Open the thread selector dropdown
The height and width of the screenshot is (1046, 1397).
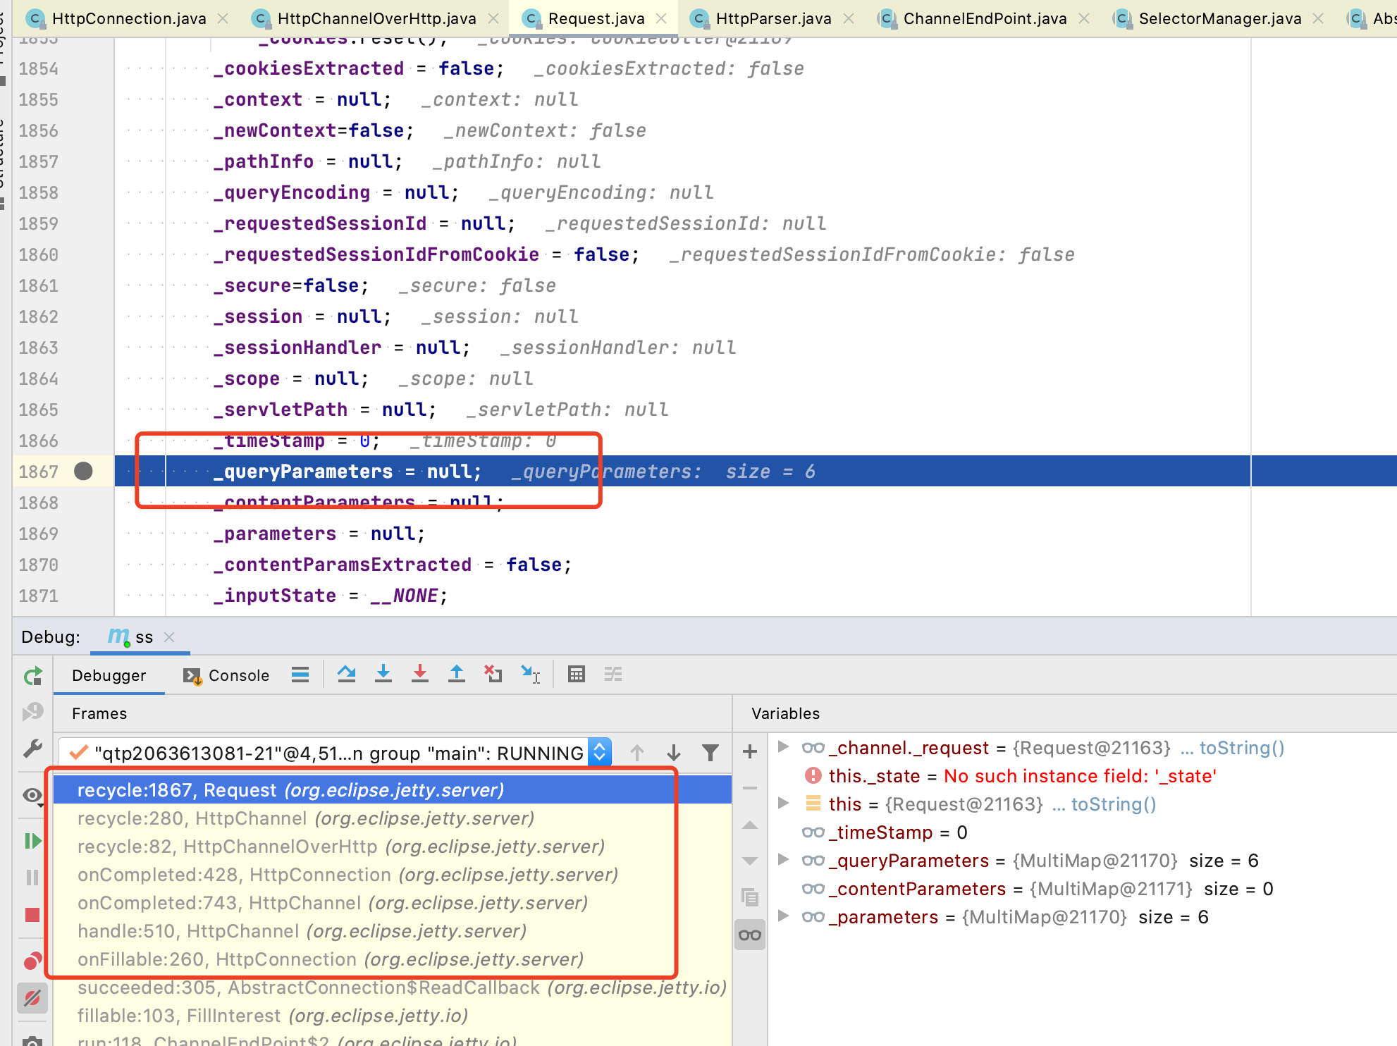click(x=600, y=753)
